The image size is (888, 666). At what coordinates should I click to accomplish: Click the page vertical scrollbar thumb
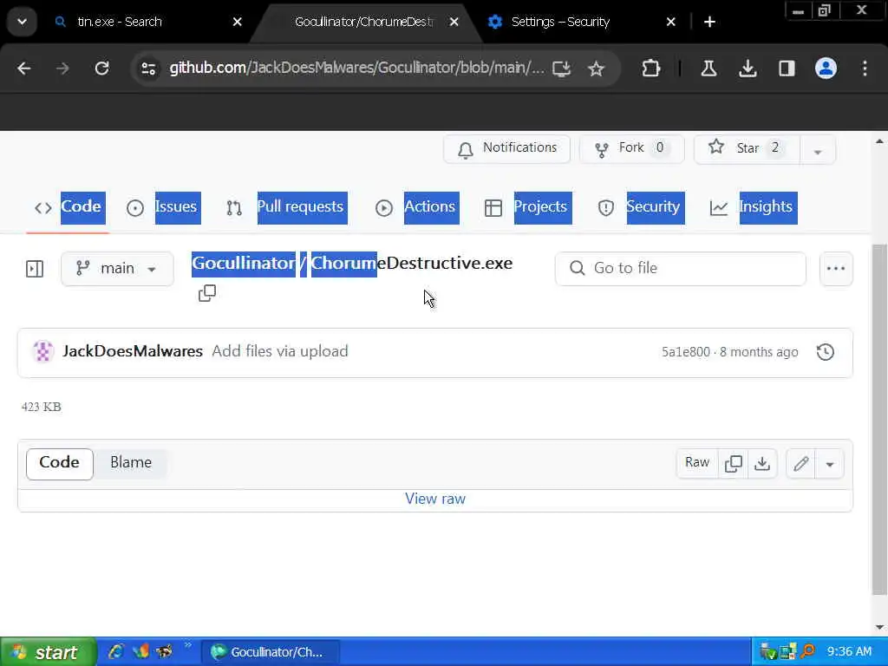[879, 419]
